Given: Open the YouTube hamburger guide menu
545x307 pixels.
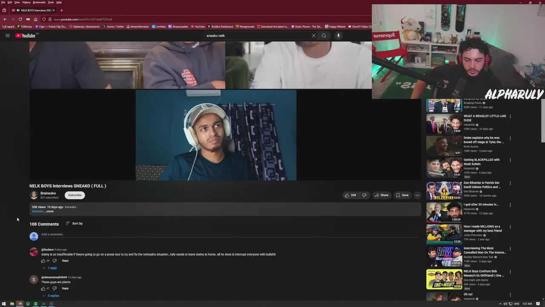Looking at the screenshot, I should pyautogui.click(x=7, y=36).
